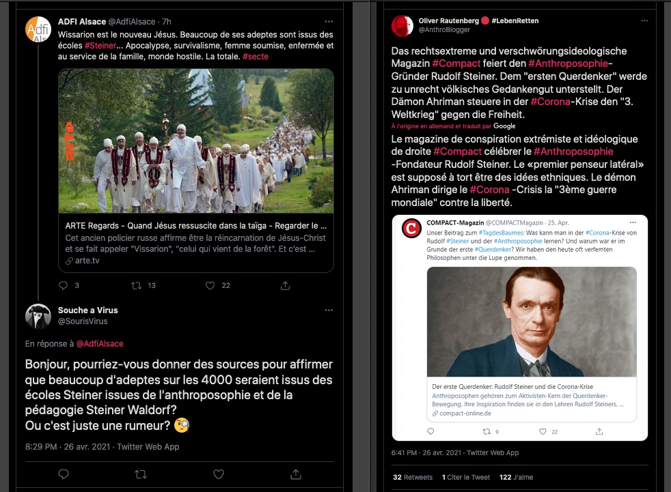Open the Souche a Virus profile avatar
The image size is (671, 492).
38,316
